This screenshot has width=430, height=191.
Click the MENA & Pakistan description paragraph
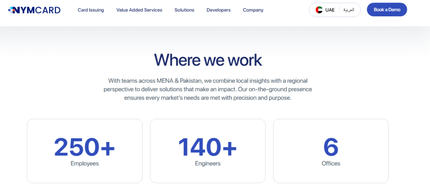point(208,89)
